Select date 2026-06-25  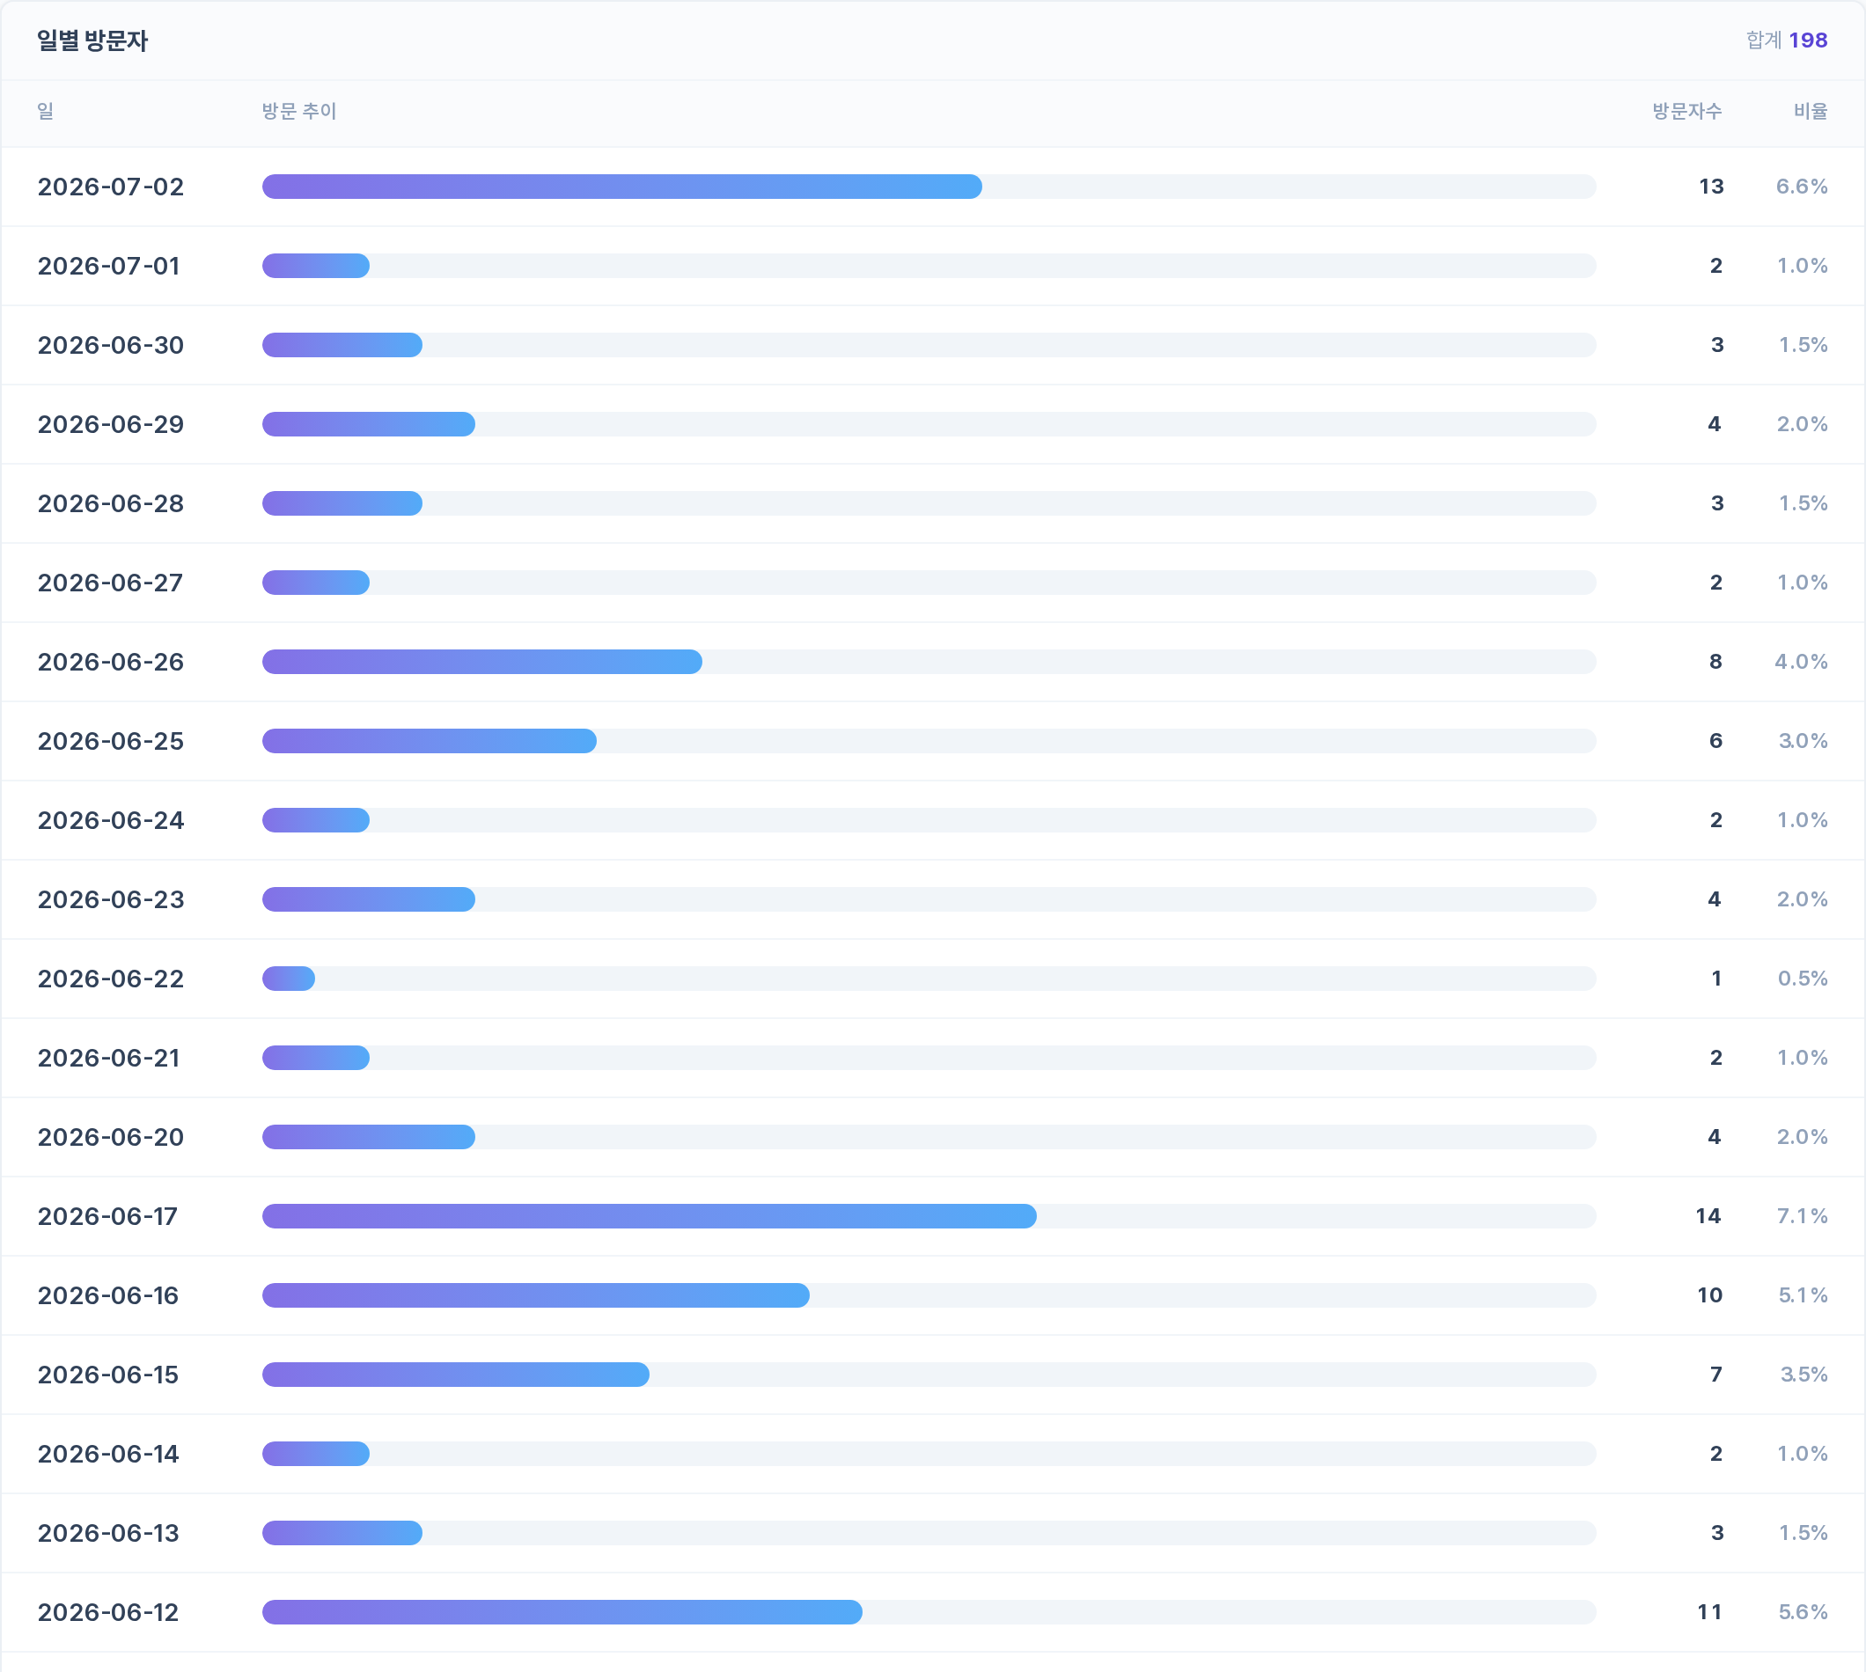click(110, 740)
